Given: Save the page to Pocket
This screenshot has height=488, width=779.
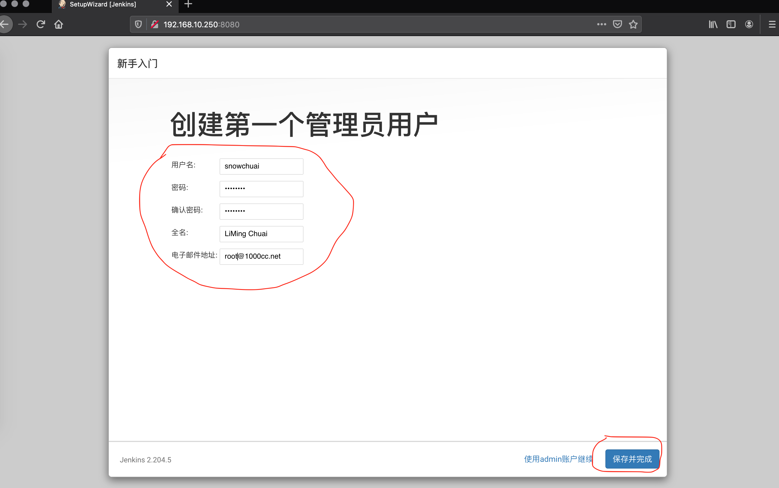Looking at the screenshot, I should tap(617, 24).
